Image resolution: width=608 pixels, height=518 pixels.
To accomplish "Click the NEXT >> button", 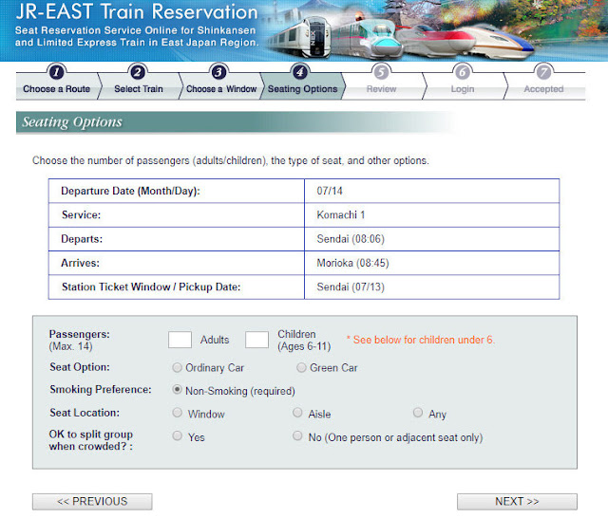I will coord(517,501).
